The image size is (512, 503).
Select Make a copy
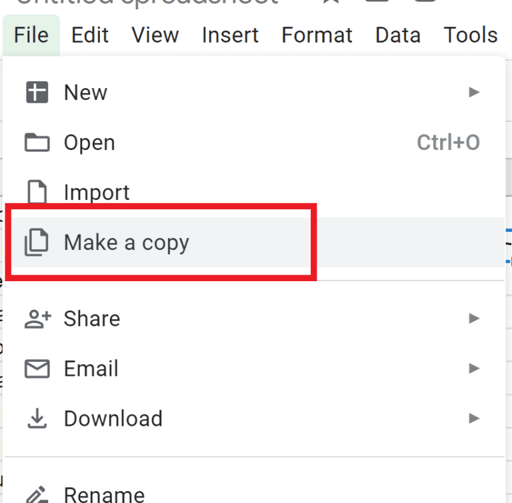pyautogui.click(x=254, y=243)
